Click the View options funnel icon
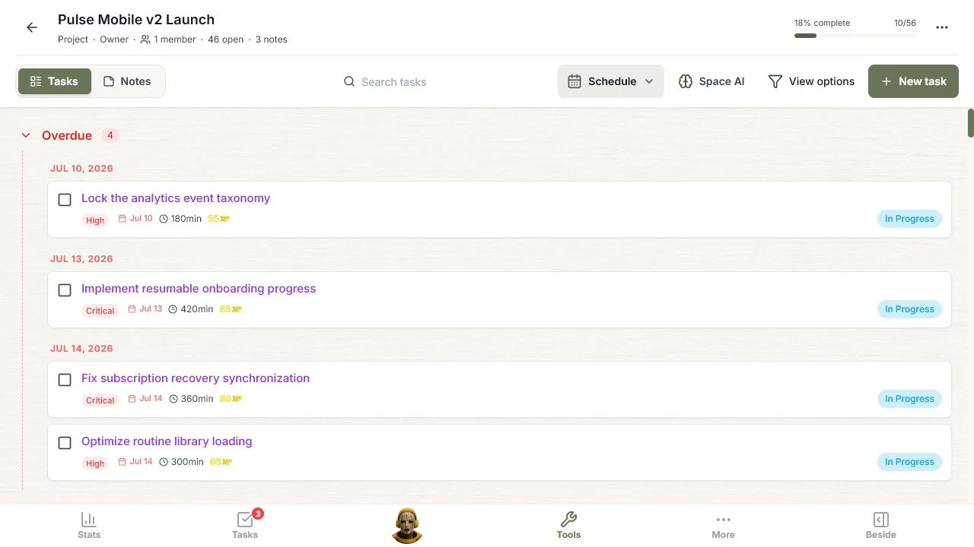The image size is (974, 547). tap(775, 81)
